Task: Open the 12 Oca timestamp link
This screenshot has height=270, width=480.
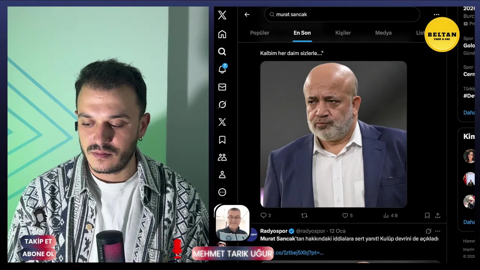Action: tap(337, 231)
